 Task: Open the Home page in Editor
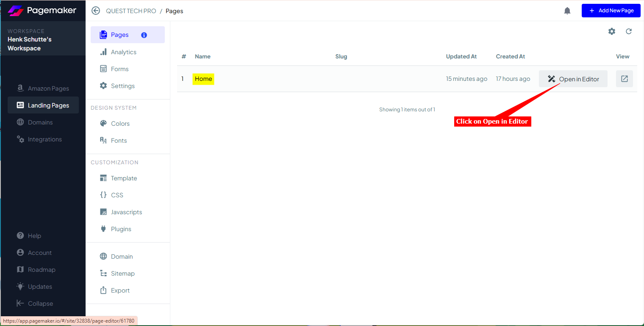pos(573,79)
